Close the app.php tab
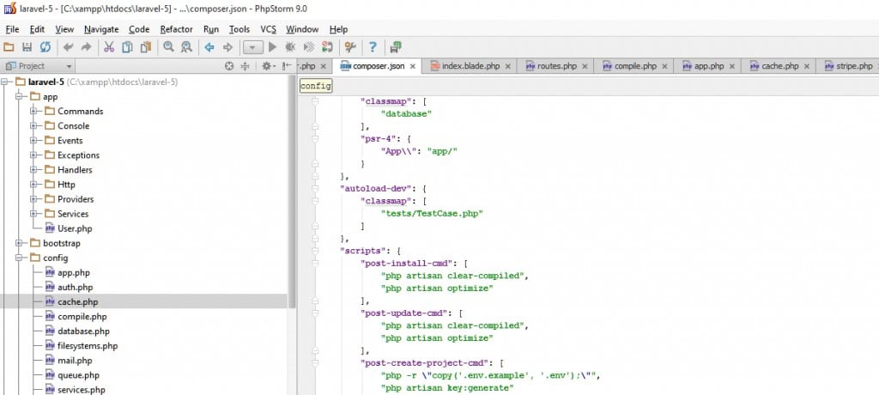 [x=732, y=66]
